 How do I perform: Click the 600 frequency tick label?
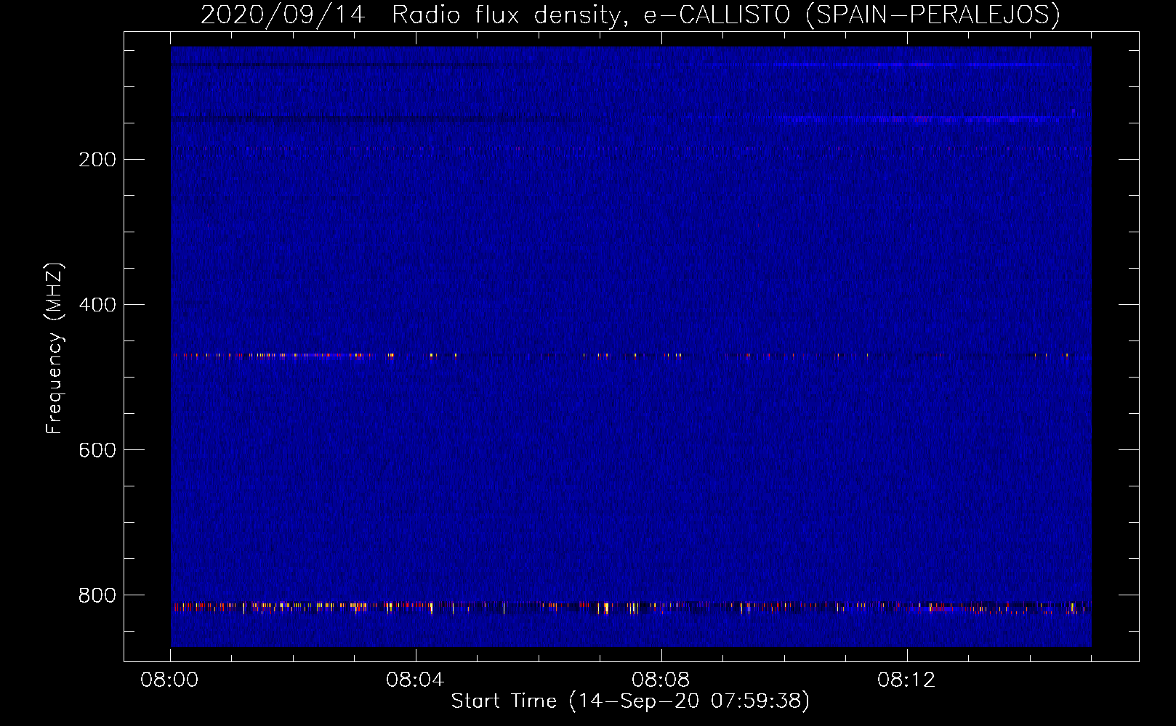click(97, 450)
